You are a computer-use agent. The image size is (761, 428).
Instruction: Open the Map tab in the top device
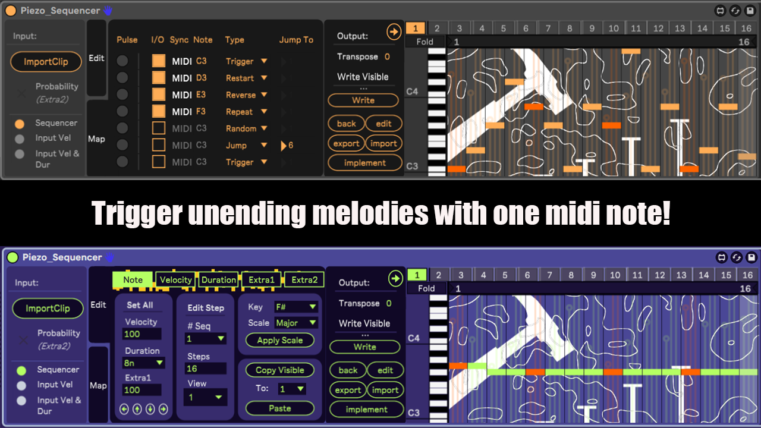pyautogui.click(x=96, y=139)
